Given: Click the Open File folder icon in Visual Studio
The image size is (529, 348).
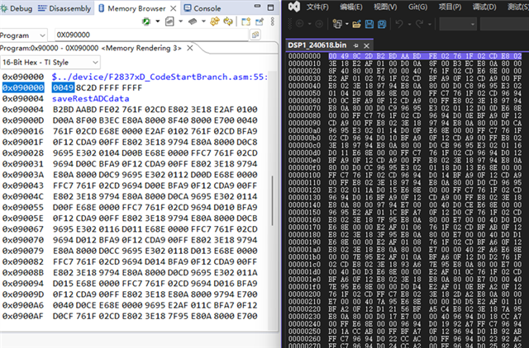Looking at the screenshot, I should click(356, 24).
